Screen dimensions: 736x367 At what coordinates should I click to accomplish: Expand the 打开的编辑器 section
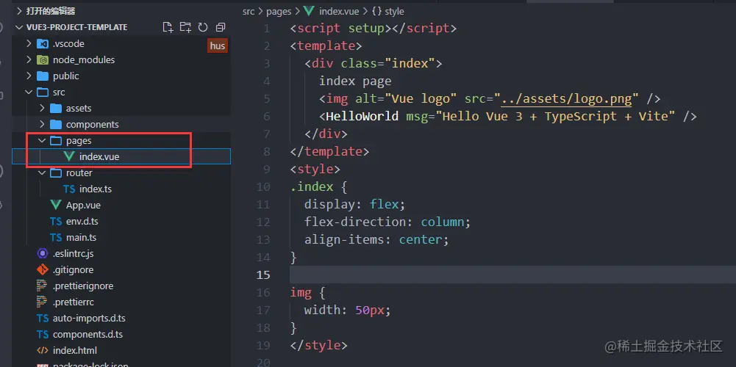point(19,11)
